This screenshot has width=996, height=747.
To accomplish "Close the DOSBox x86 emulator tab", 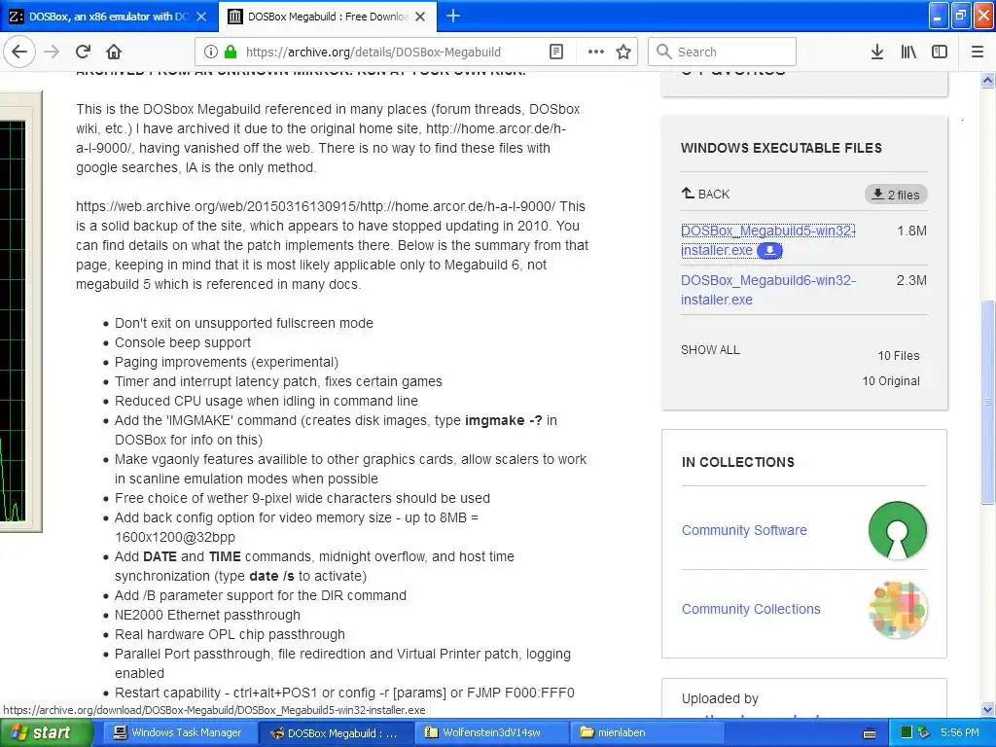I will (201, 17).
